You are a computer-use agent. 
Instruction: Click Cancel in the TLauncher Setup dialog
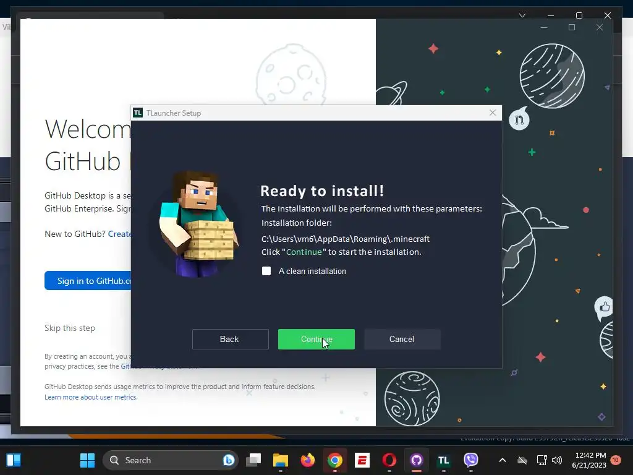tap(402, 339)
